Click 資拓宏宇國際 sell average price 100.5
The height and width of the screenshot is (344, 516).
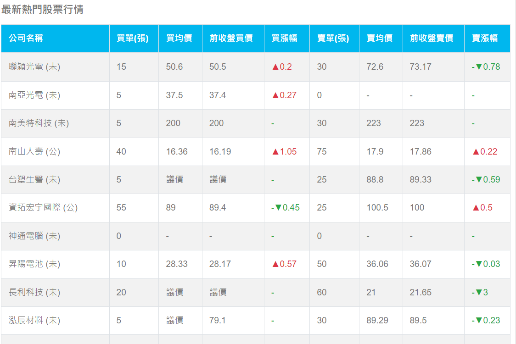[x=377, y=207]
